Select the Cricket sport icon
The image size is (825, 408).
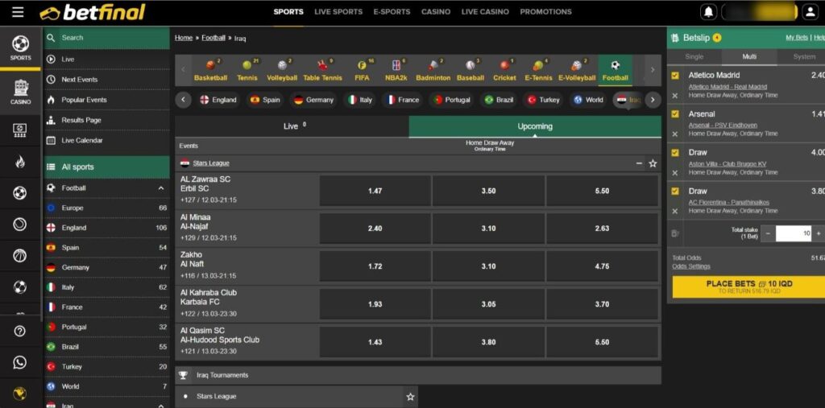tap(504, 70)
